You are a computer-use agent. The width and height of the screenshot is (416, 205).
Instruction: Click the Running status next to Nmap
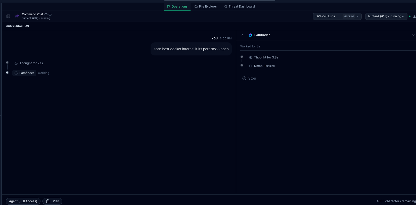click(x=269, y=66)
